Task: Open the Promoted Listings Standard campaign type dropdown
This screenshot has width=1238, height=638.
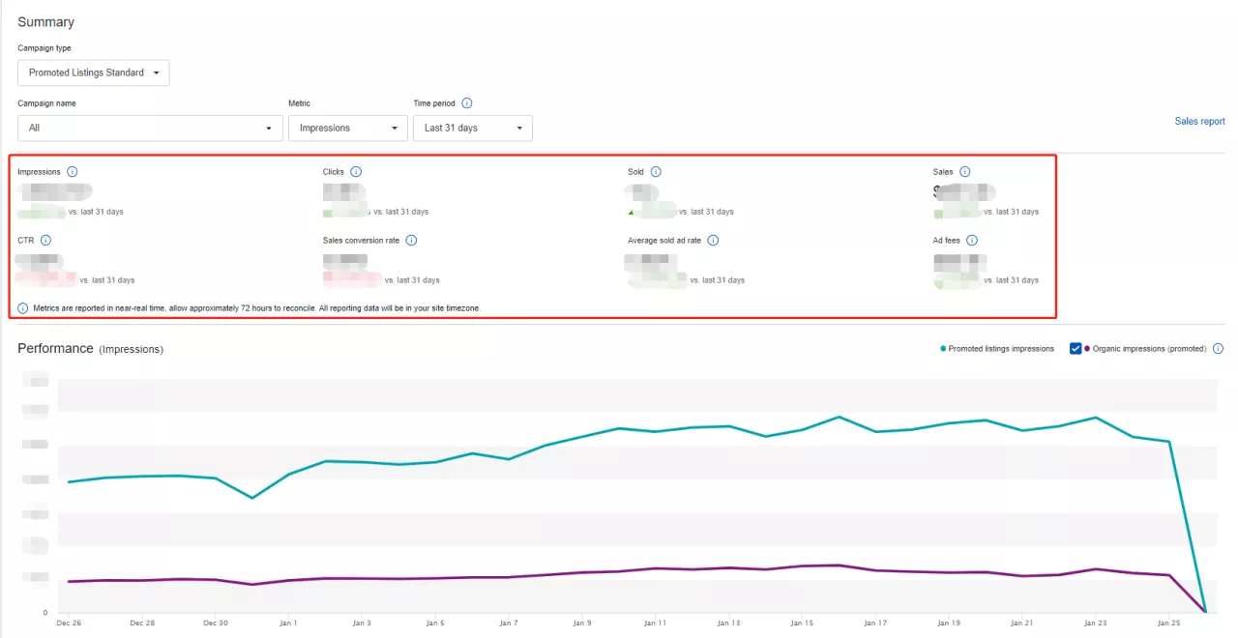Action: tap(94, 73)
